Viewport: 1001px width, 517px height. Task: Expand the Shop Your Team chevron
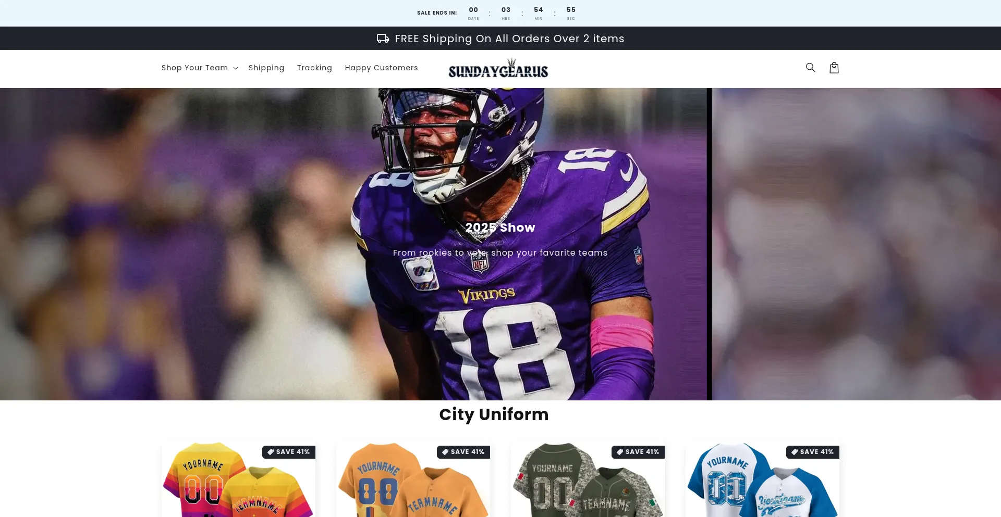pos(236,68)
